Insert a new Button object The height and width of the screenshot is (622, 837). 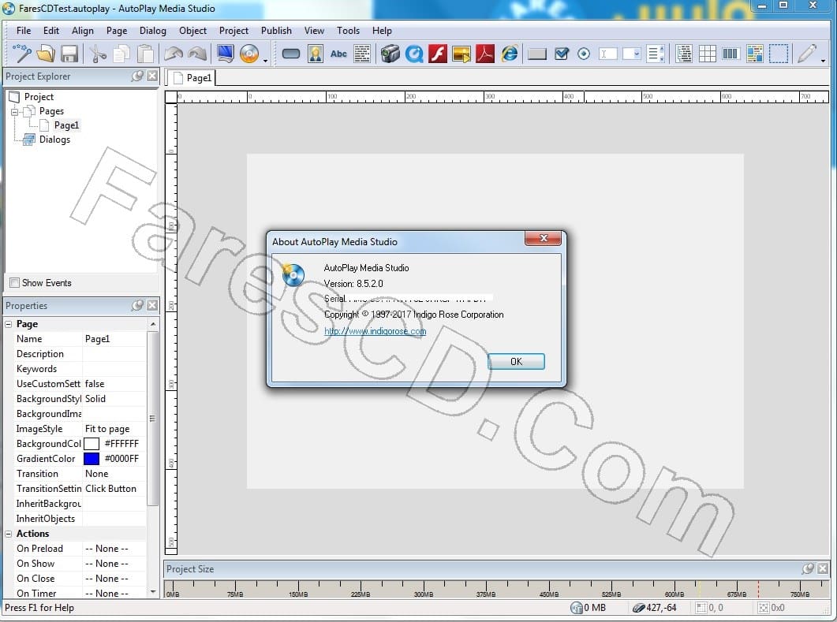(x=291, y=54)
